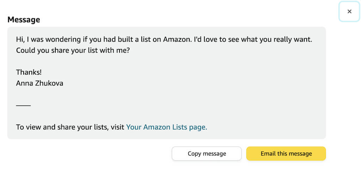Click the word 'page.' ending the link
The image size is (361, 170).
point(199,127)
